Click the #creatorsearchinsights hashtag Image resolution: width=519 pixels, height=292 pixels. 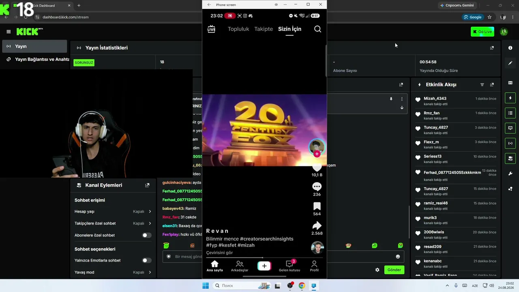point(267,239)
